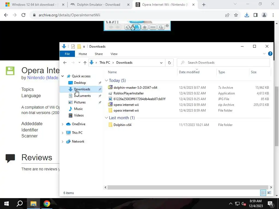
Task: Reload the archive.org page
Action: (x=23, y=15)
